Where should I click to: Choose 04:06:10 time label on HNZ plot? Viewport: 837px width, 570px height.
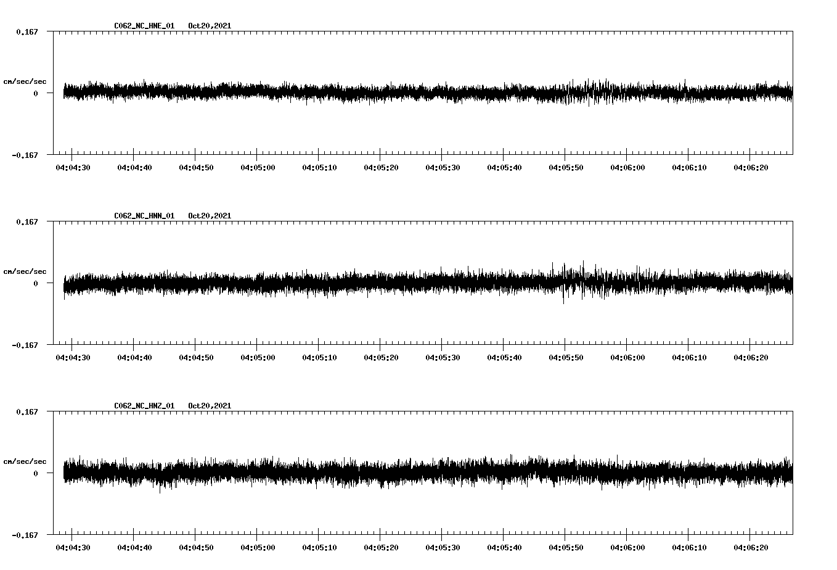(x=689, y=547)
